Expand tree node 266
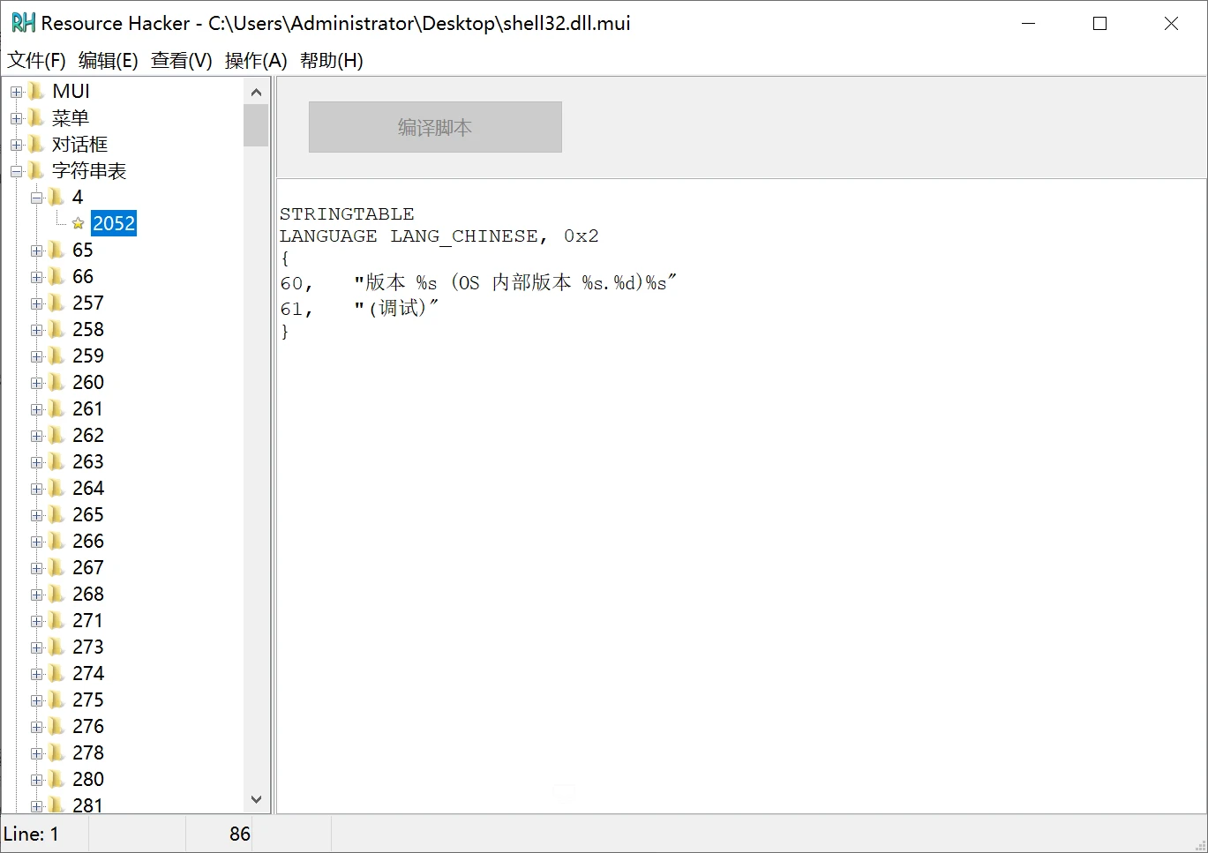 click(x=36, y=542)
